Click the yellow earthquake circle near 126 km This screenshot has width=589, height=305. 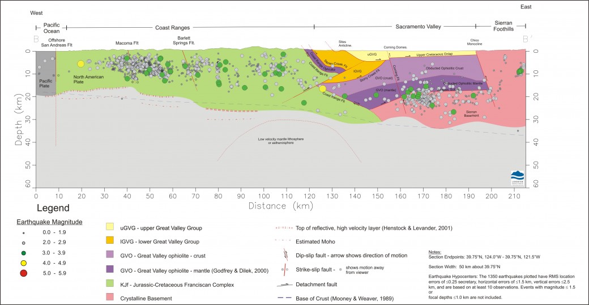tap(323, 88)
